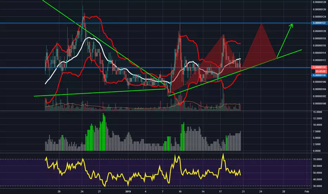Click the 28 date label on time axis
The image size is (328, 194).
[x=284, y=192]
